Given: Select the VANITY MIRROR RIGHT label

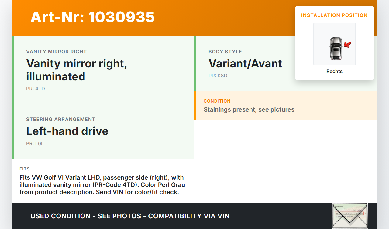Looking at the screenshot, I should tap(57, 52).
